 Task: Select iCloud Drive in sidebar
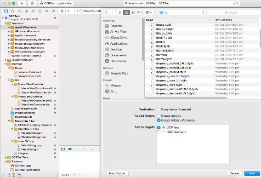point(119,38)
